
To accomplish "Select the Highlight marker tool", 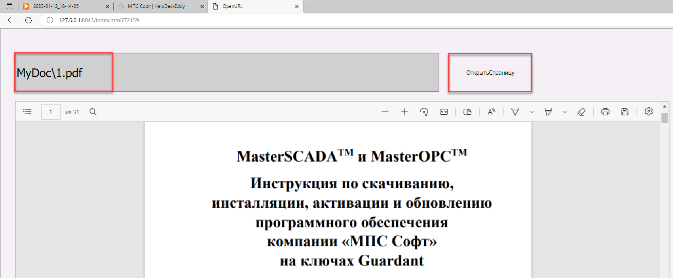I will pyautogui.click(x=548, y=112).
